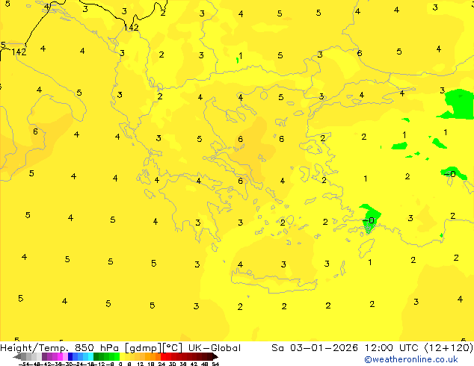Pick the dark green swatch on the scale

(96, 356)
